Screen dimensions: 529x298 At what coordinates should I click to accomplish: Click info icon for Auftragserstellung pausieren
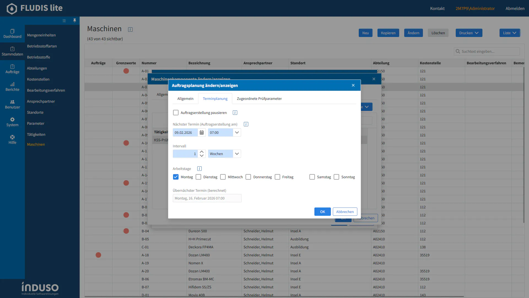(x=235, y=113)
